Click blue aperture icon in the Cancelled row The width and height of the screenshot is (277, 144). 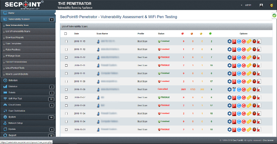pos(230,89)
